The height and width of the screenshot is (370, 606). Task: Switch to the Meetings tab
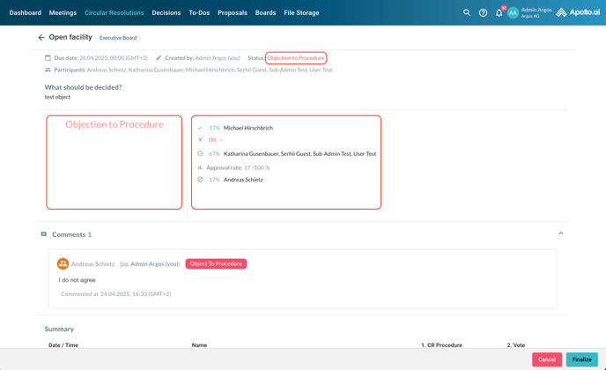[x=63, y=13]
